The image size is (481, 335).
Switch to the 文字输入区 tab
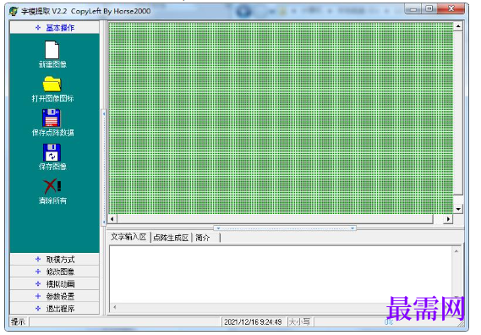128,237
